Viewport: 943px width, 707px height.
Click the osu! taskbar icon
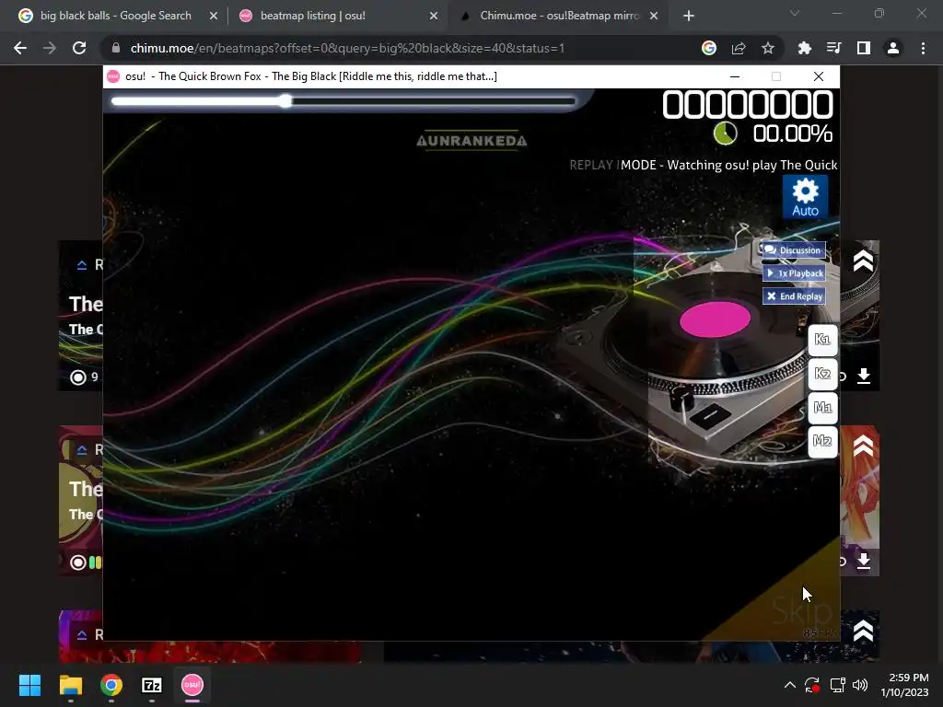click(192, 685)
